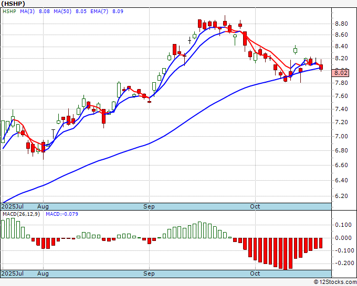Click the 6.60 price axis label
This screenshot has width=357, height=286.
click(341, 165)
